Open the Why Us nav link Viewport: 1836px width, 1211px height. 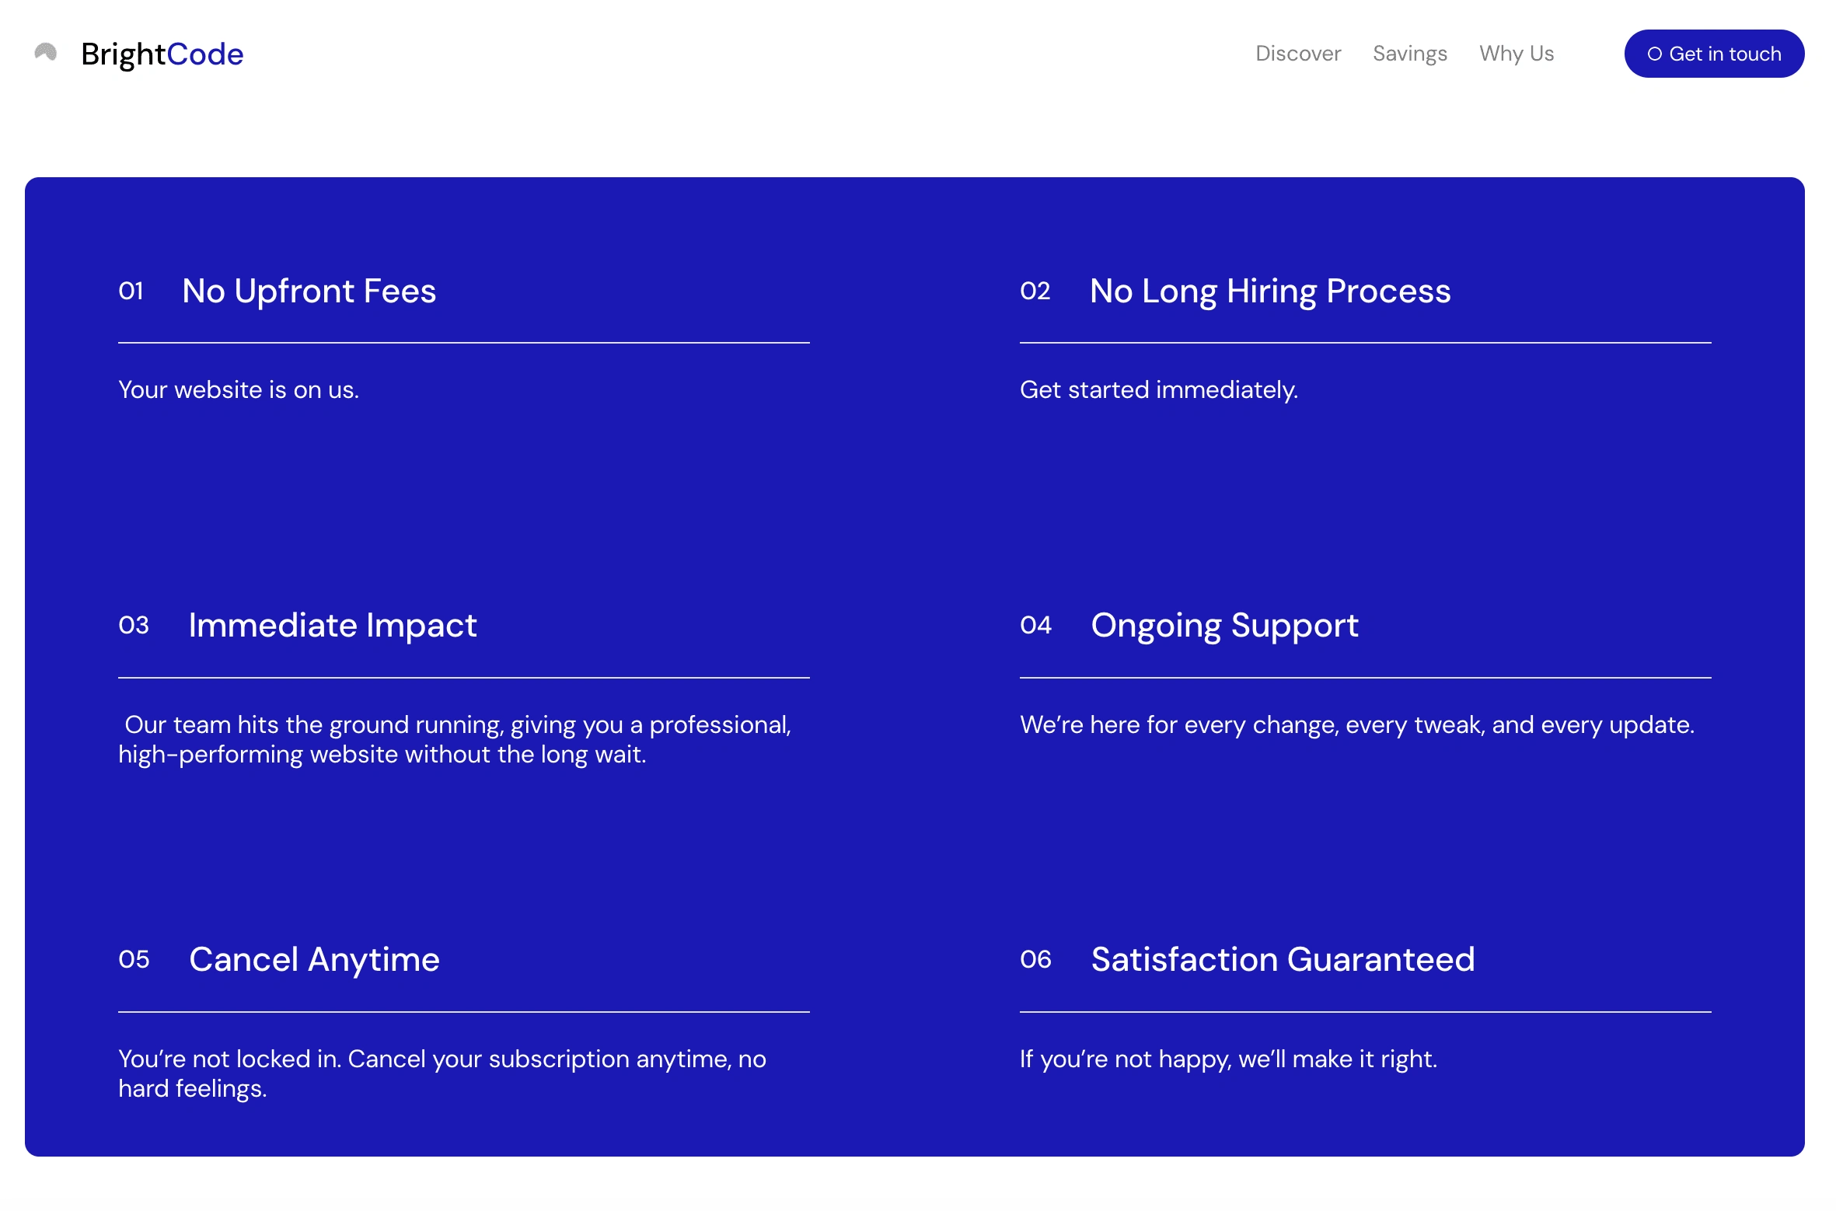tap(1516, 54)
